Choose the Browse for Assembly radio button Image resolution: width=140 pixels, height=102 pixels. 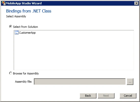[10, 73]
